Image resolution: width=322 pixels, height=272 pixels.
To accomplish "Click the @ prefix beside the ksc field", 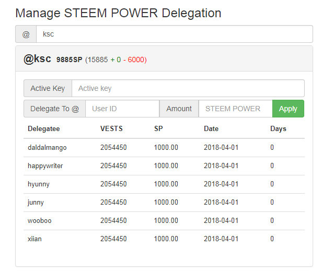I will coord(26,34).
